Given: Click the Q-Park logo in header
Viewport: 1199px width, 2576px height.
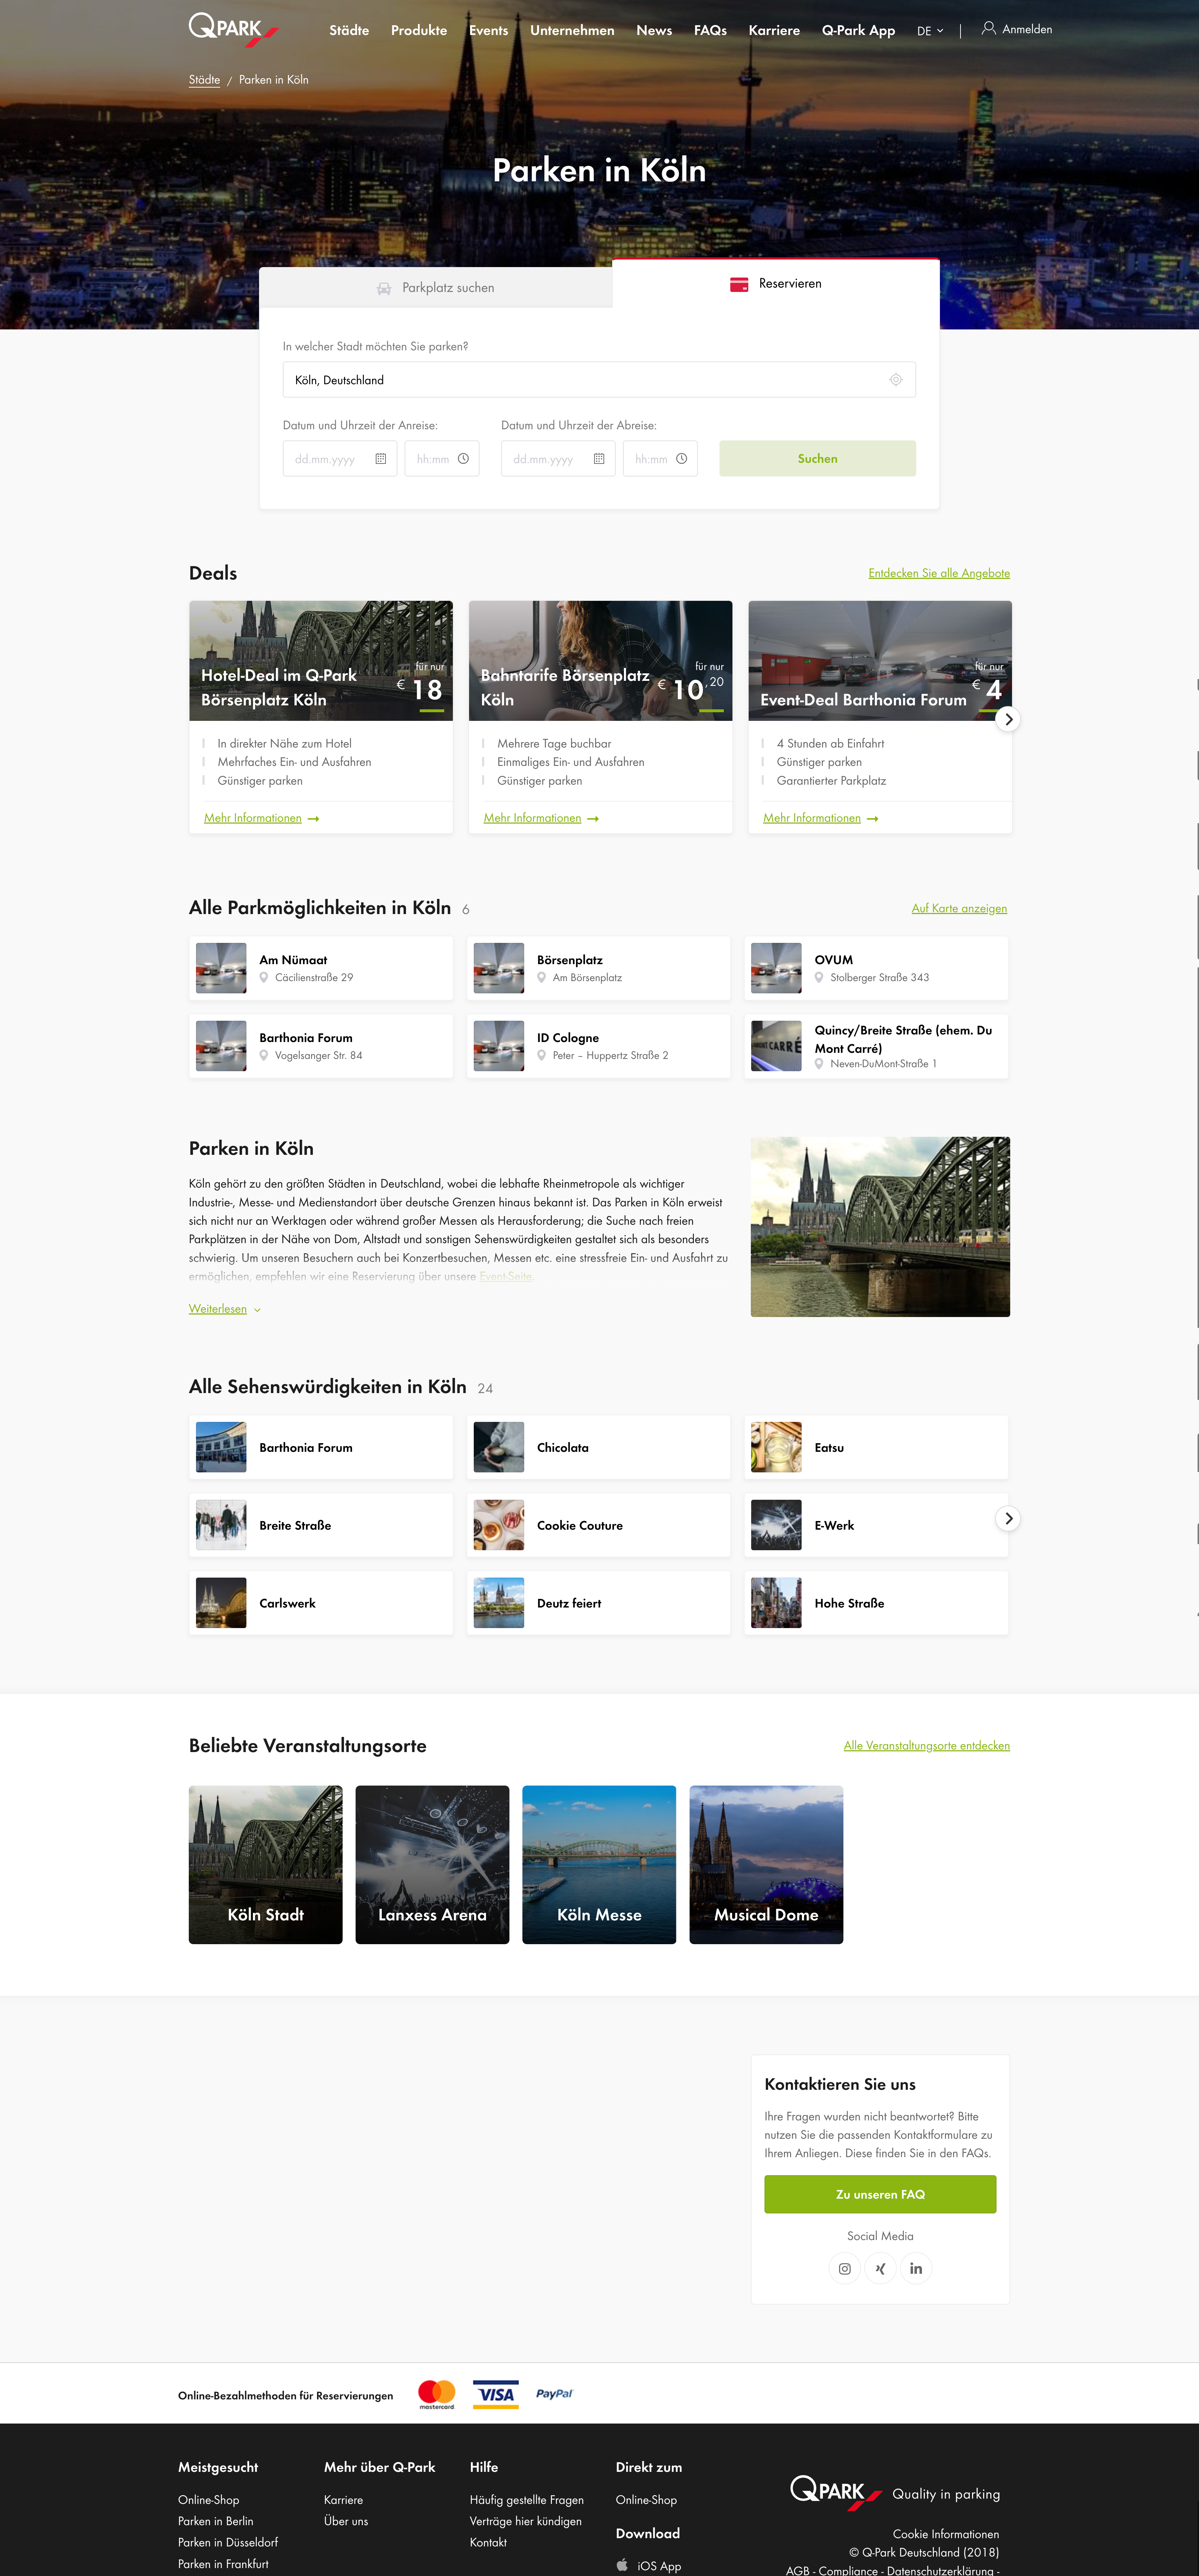Looking at the screenshot, I should click(233, 29).
